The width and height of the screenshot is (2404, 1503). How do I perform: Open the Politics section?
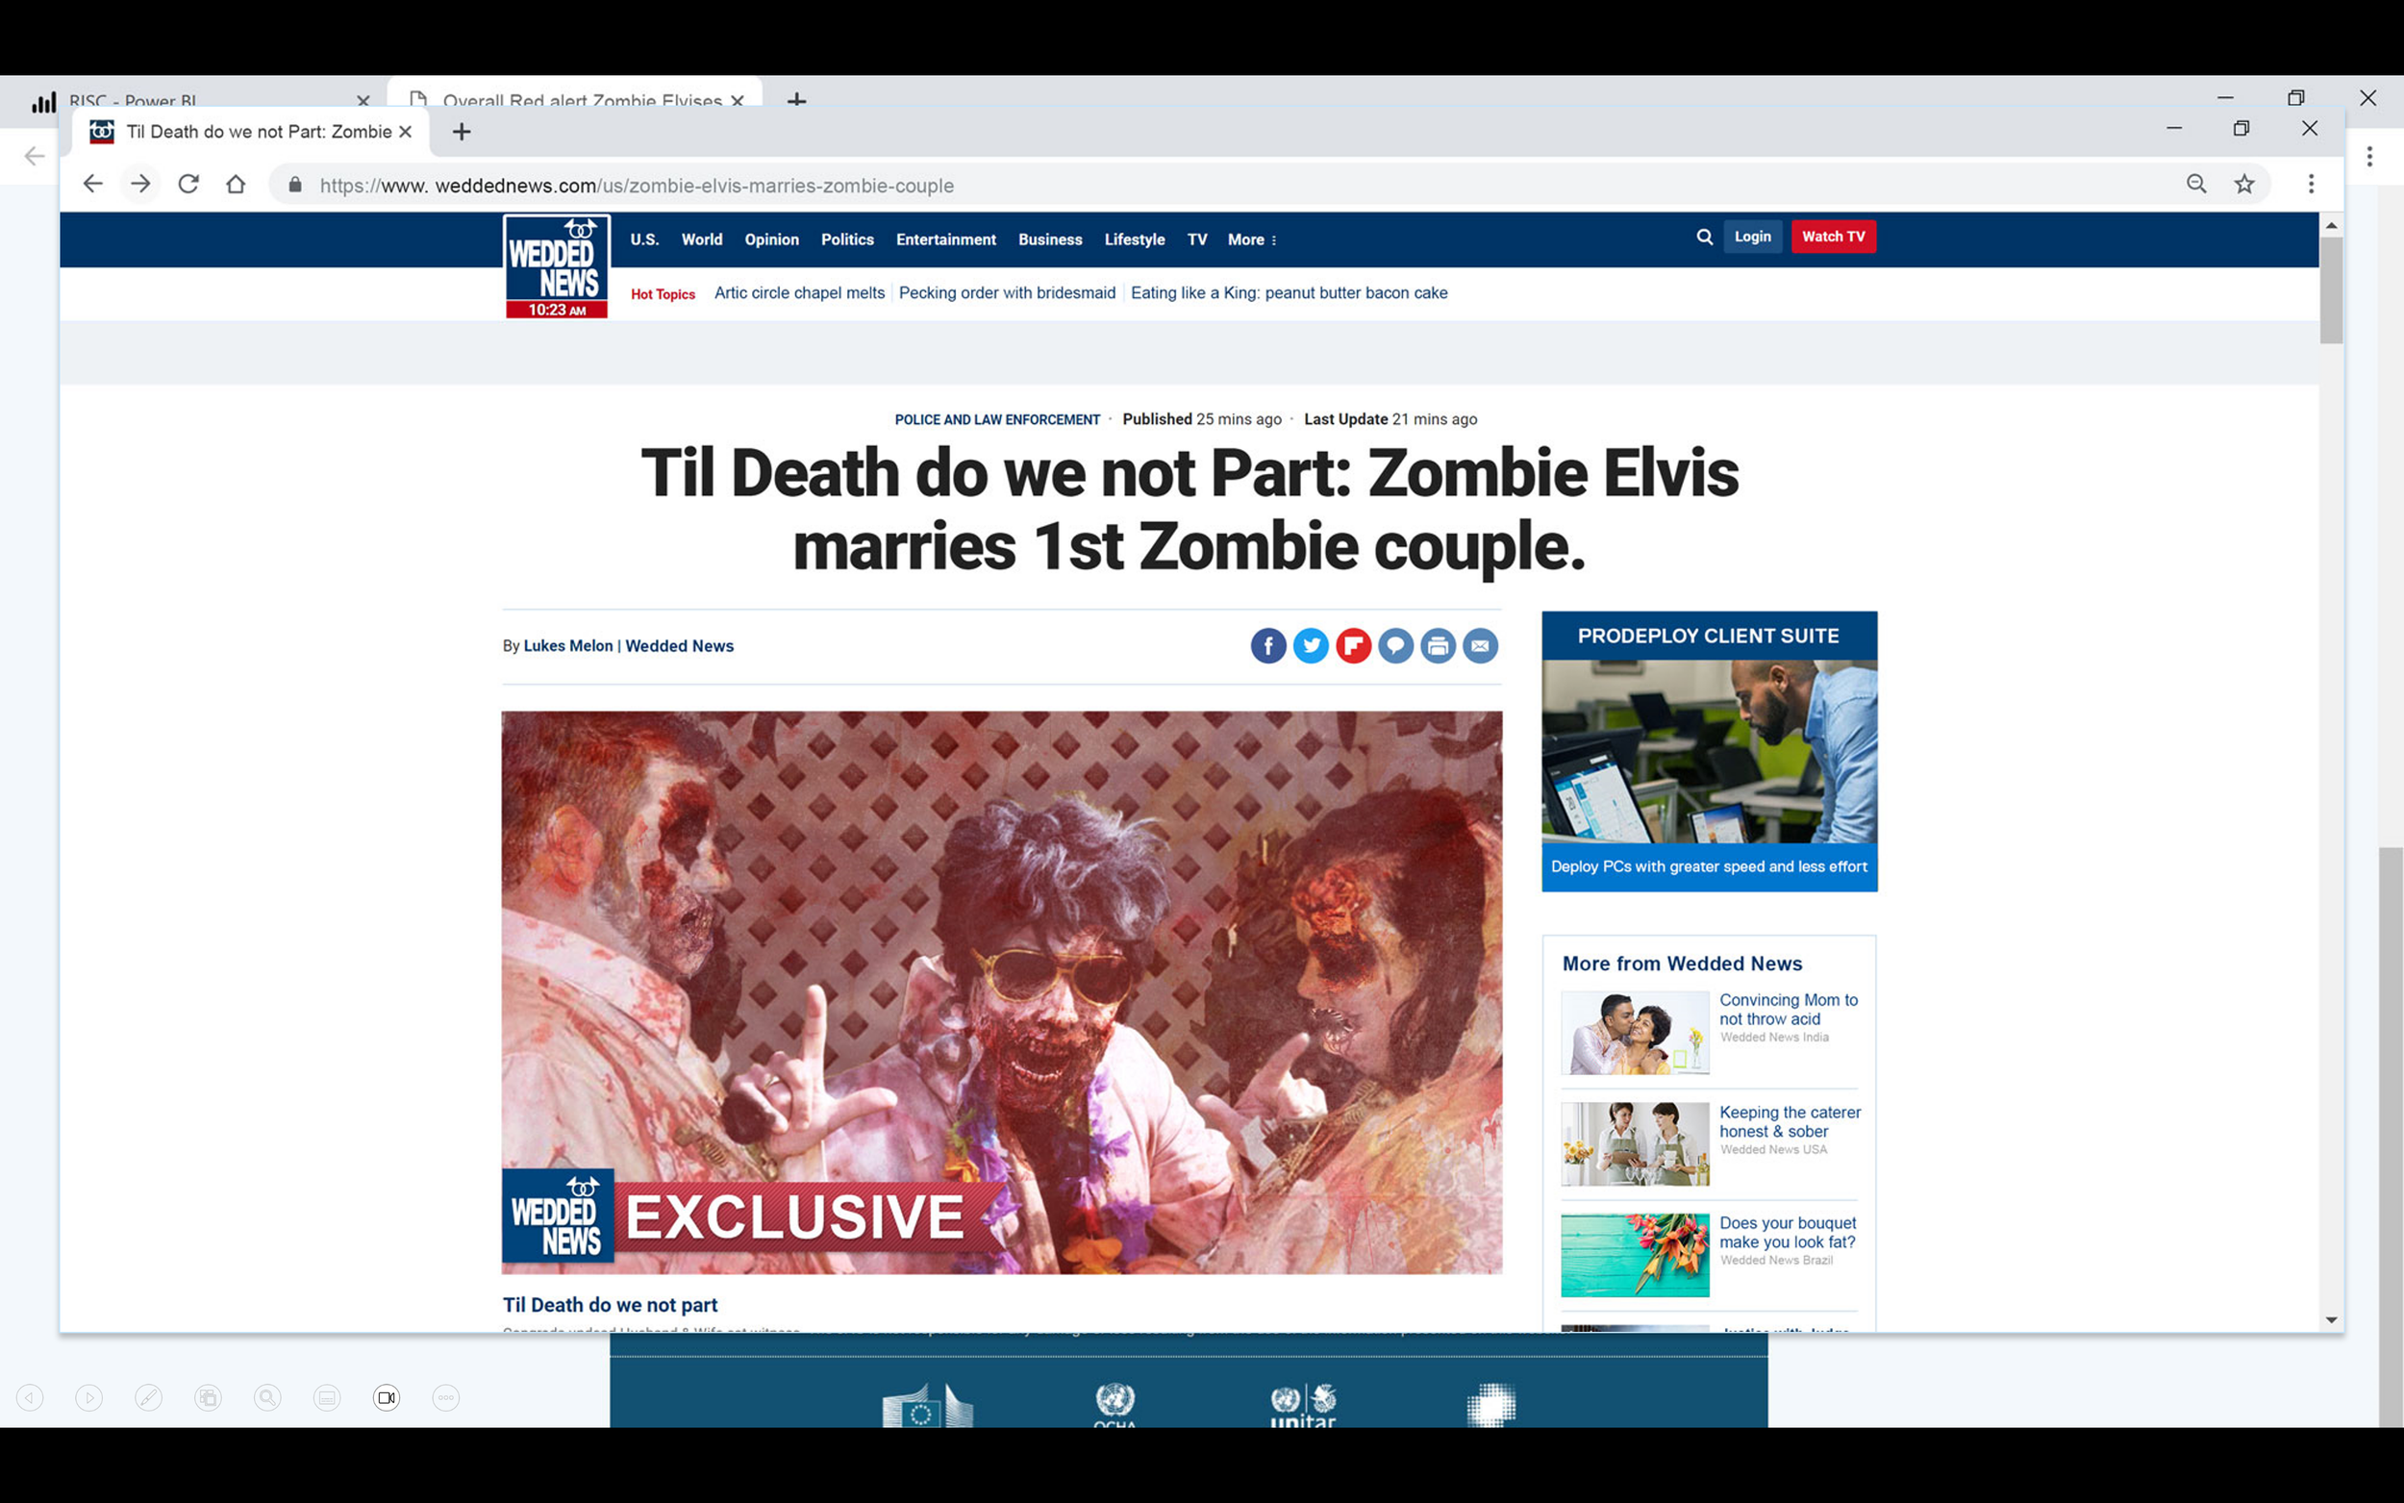pyautogui.click(x=847, y=239)
